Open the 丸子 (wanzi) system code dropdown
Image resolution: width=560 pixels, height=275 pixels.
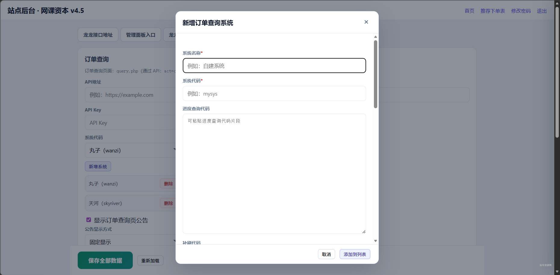pos(130,150)
